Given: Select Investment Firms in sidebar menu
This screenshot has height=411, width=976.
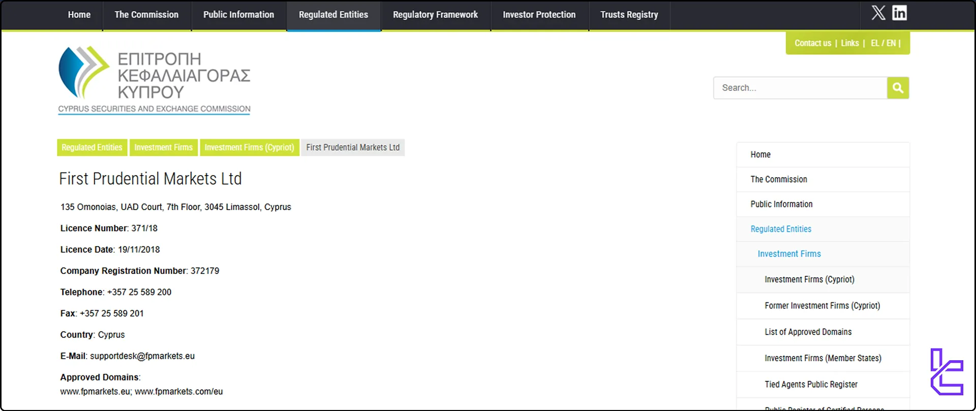Looking at the screenshot, I should coord(823,254).
